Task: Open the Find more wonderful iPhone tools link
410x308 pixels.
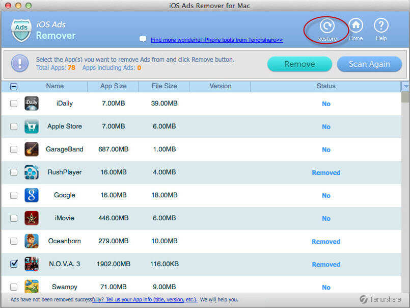Action: point(217,40)
